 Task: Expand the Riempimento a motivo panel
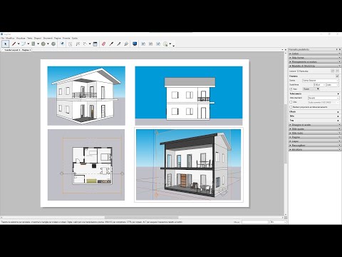[x=315, y=61]
